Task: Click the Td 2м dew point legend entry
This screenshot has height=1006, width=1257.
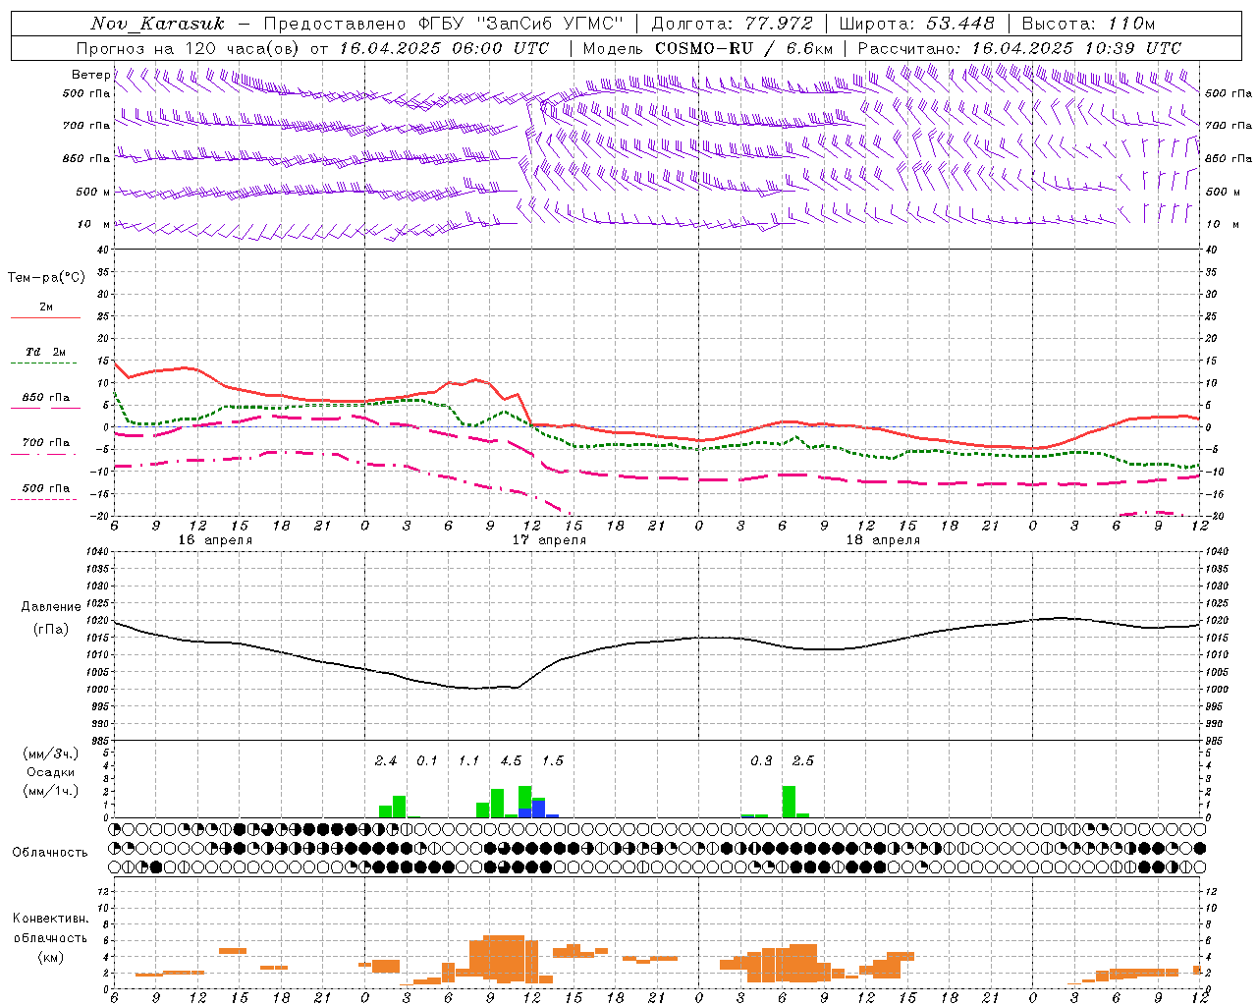Action: pos(46,352)
